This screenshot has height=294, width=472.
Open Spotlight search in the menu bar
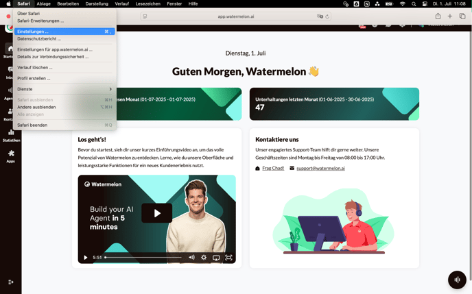[x=414, y=4]
